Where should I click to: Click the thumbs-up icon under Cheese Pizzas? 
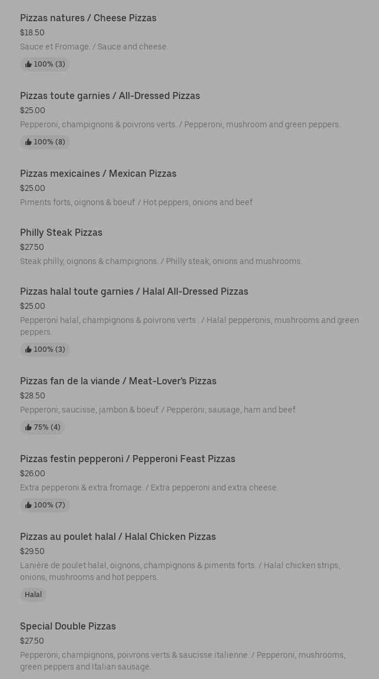[x=28, y=64]
